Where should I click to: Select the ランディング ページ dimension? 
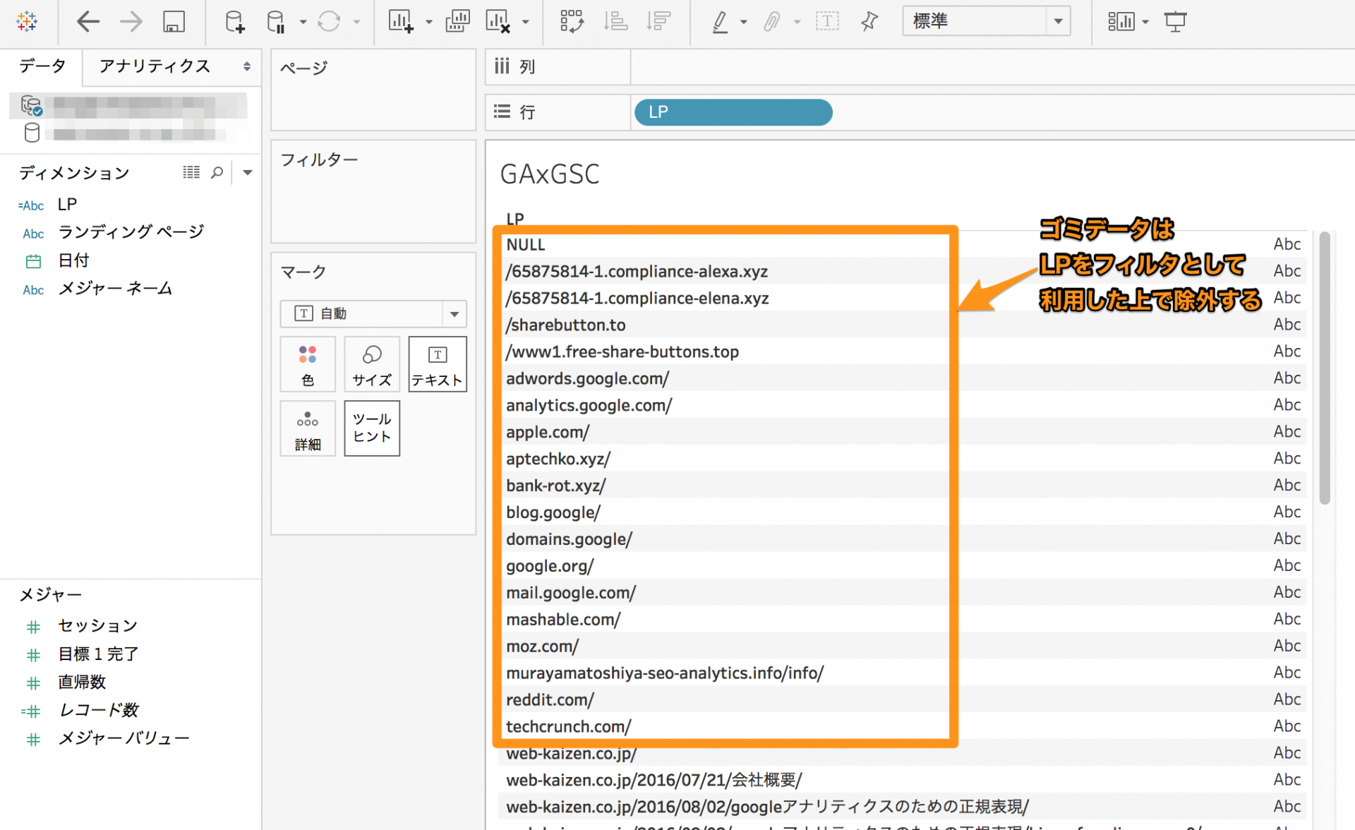point(131,232)
